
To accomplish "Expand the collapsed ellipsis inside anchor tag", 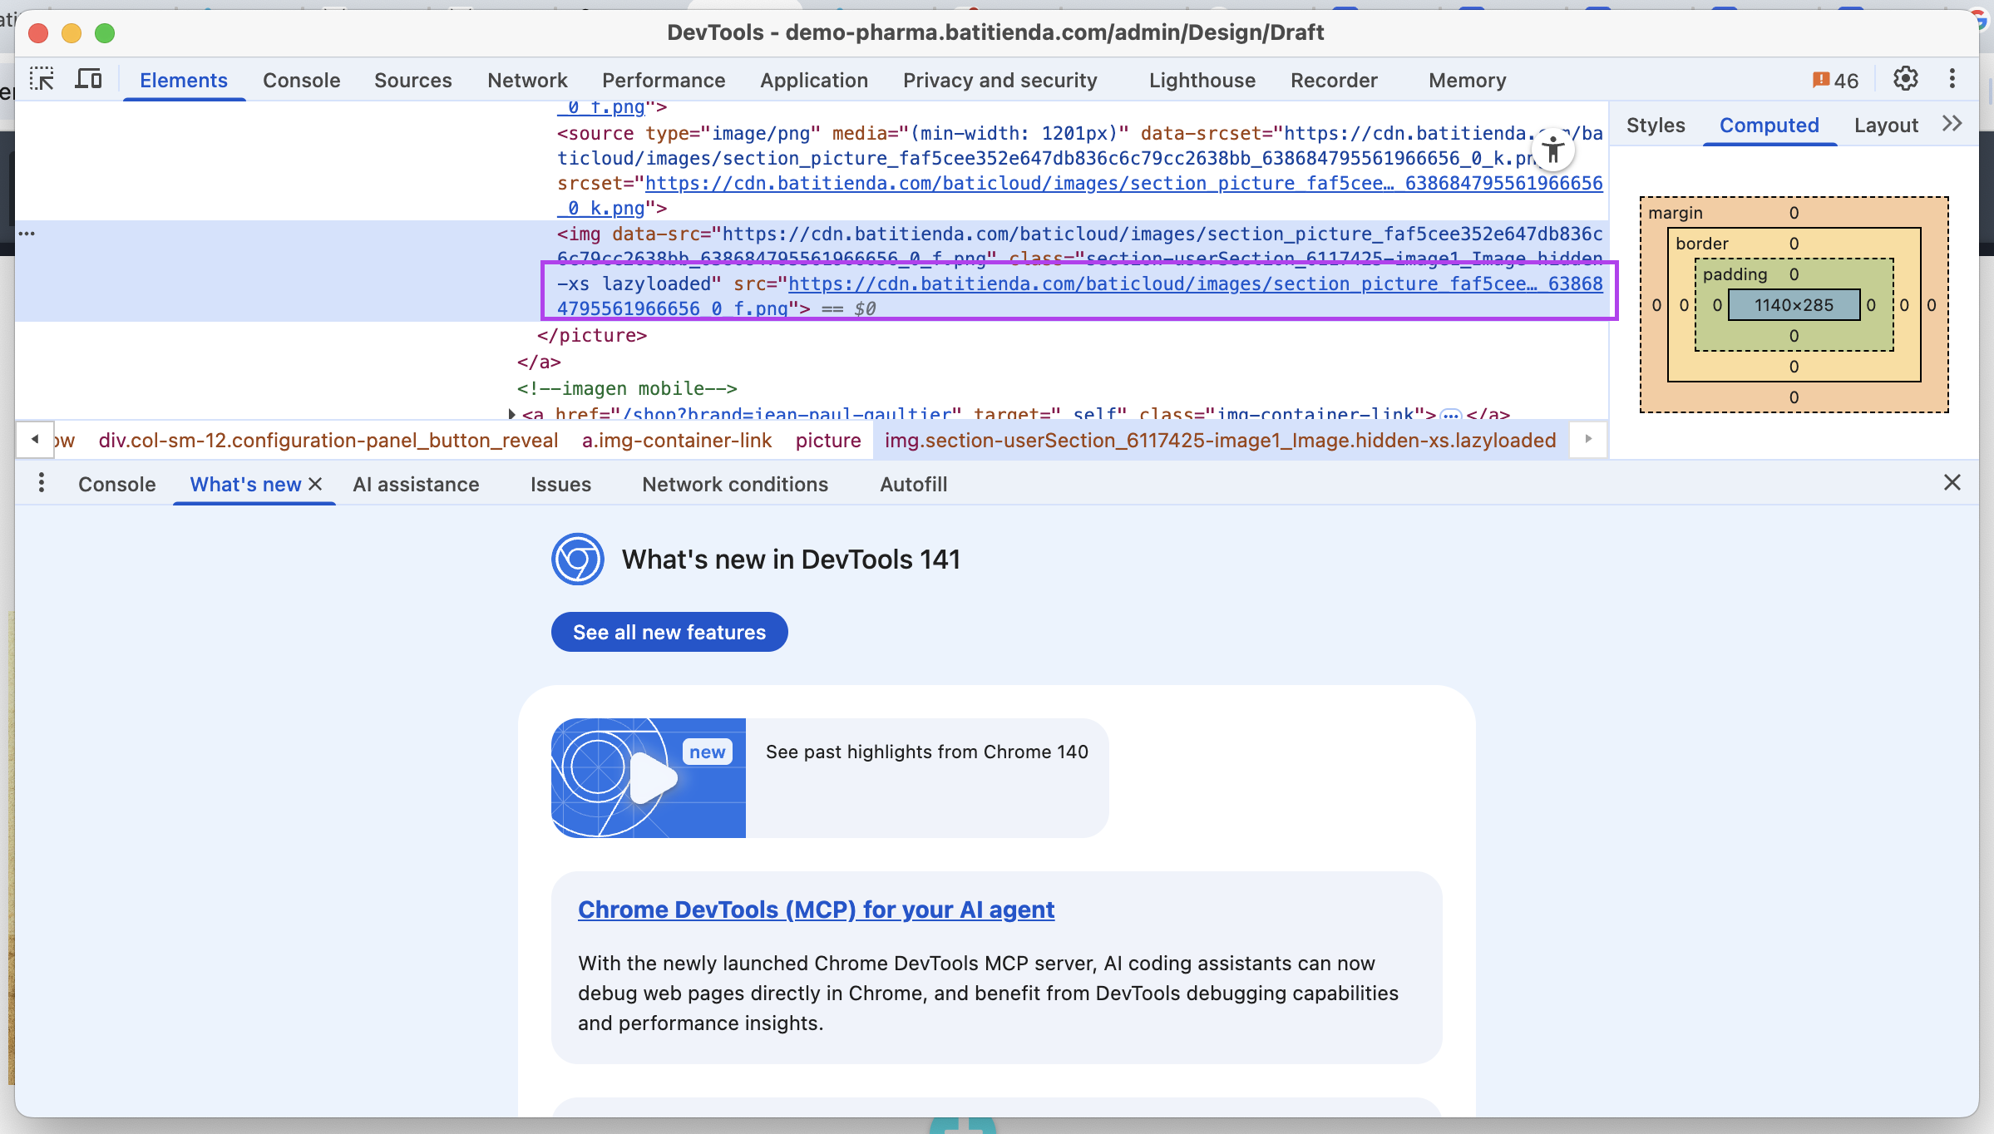I will pyautogui.click(x=1450, y=414).
